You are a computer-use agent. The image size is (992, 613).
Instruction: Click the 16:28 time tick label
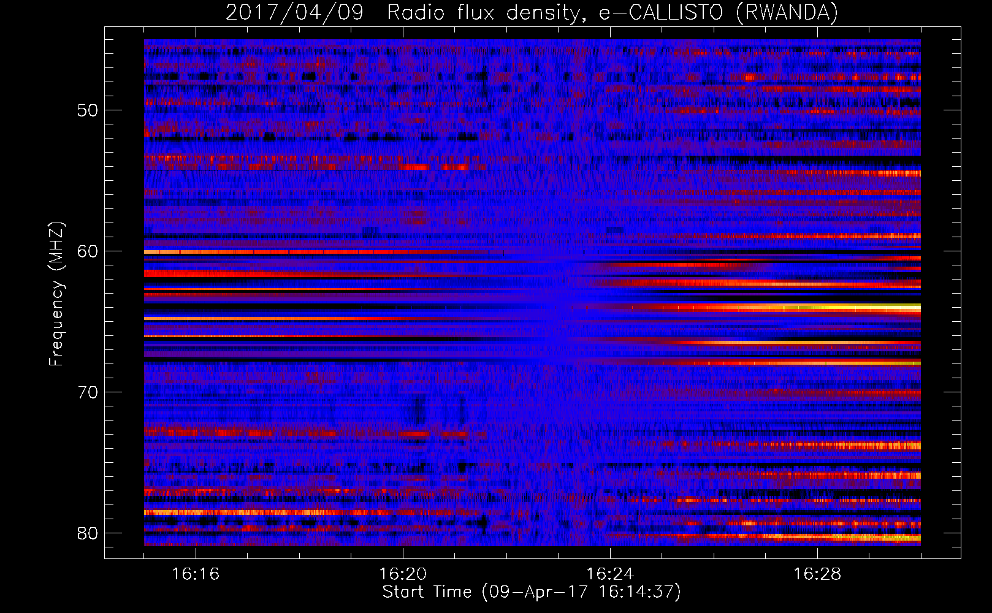tap(817, 574)
